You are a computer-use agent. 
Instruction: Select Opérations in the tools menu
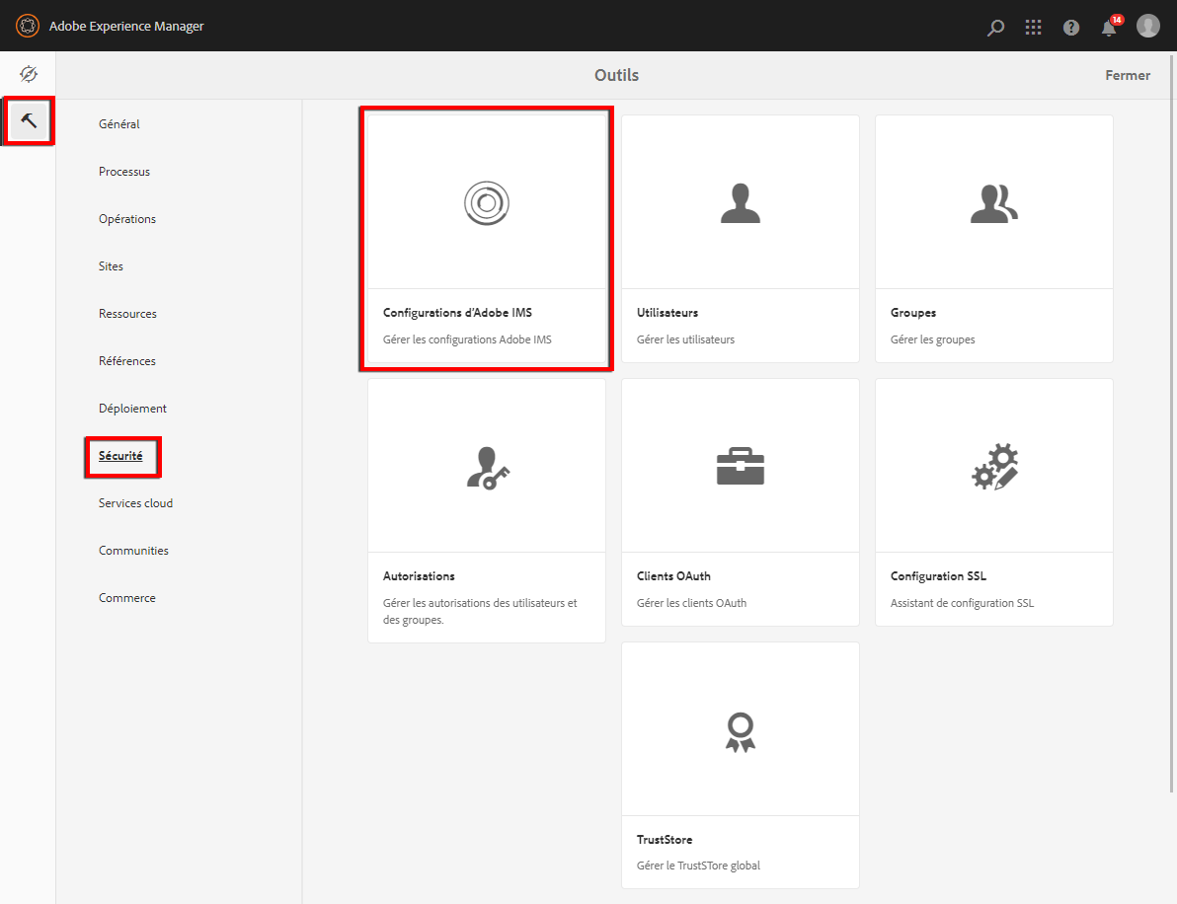(127, 218)
